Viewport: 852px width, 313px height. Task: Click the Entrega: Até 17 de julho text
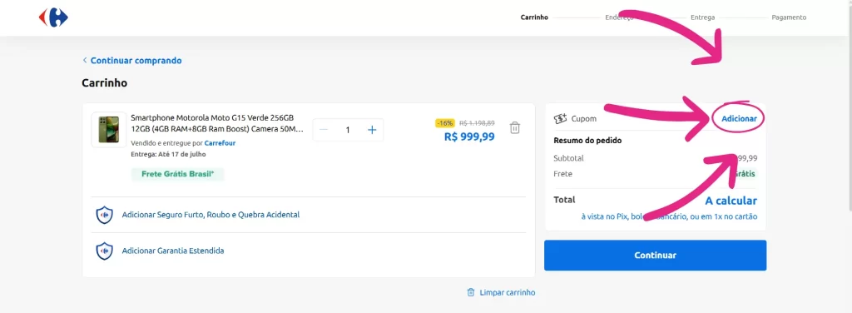[x=168, y=154]
